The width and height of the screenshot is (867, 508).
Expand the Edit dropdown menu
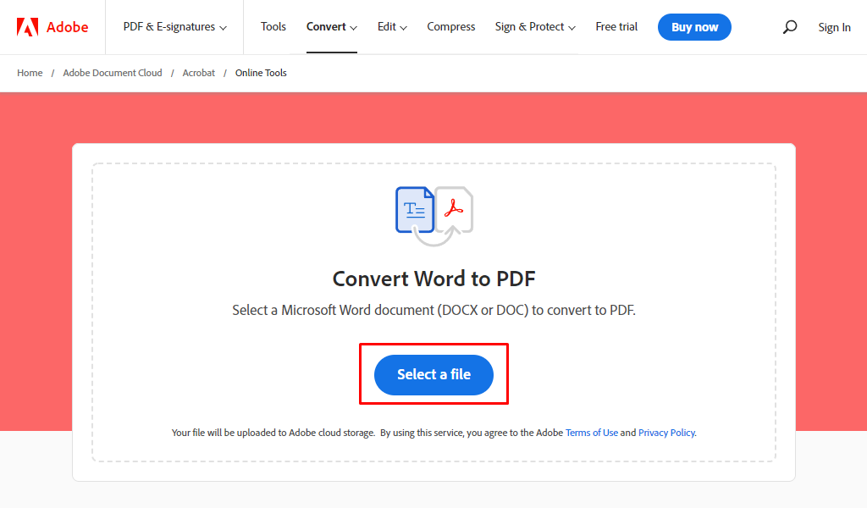tap(392, 27)
